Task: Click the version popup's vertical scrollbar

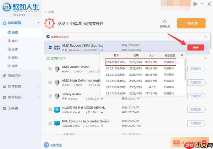Action: click(x=185, y=70)
